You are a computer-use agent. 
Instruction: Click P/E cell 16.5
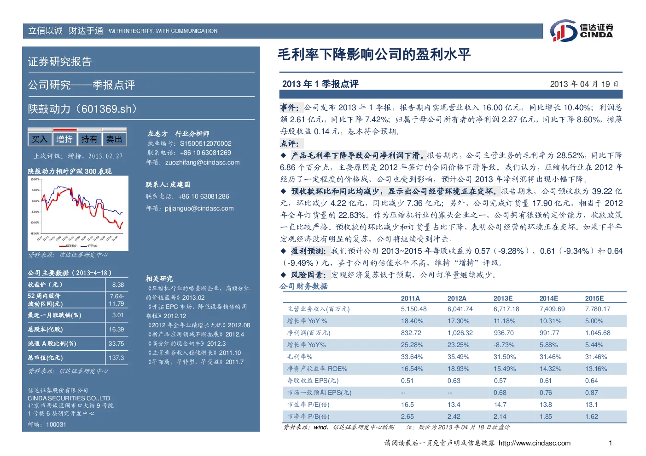[x=407, y=405]
